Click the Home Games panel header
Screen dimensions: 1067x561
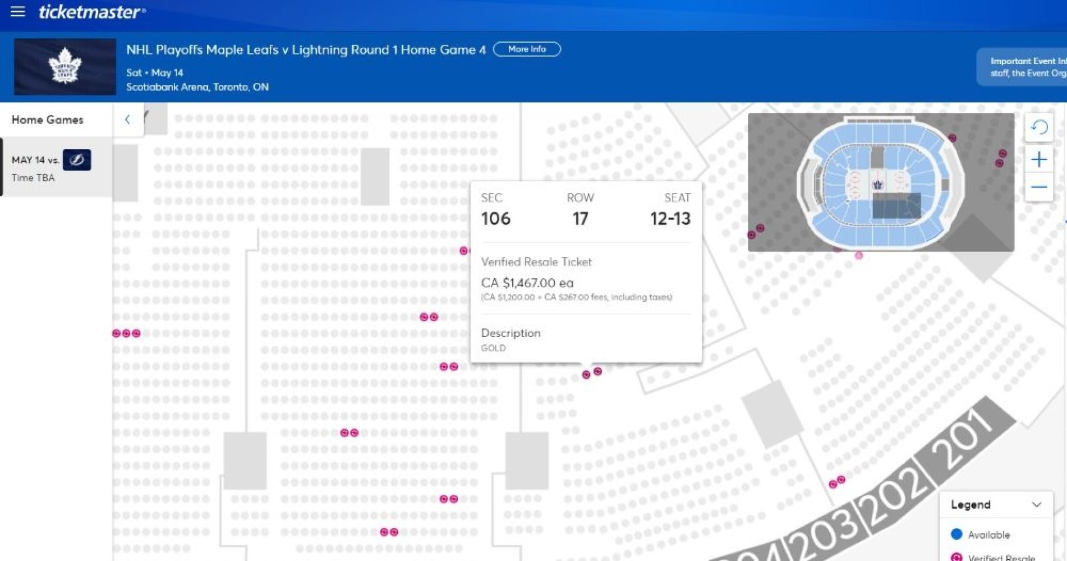pos(48,119)
